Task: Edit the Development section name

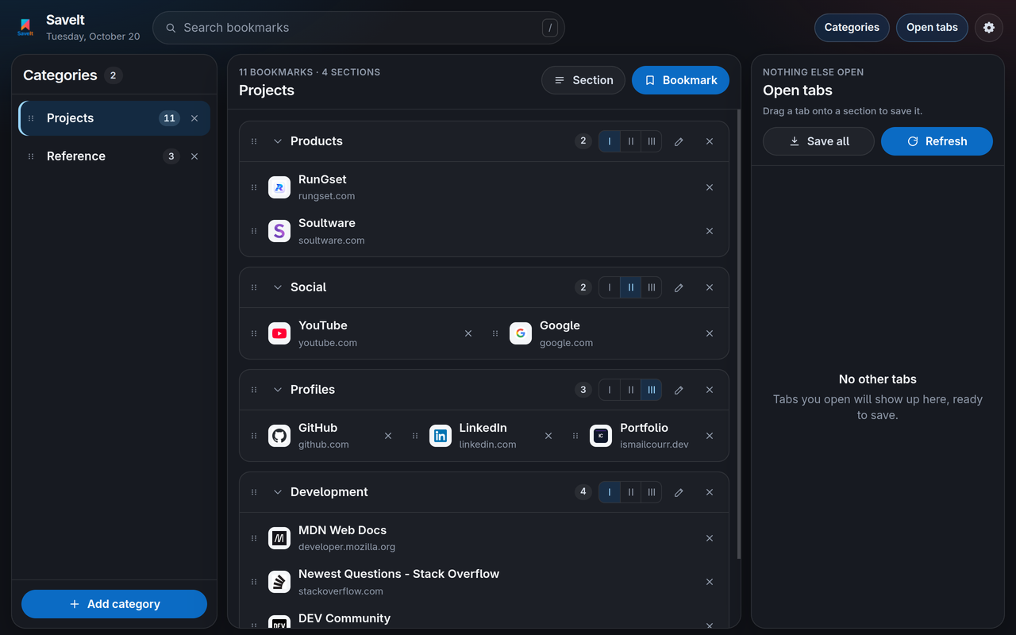Action: pyautogui.click(x=679, y=492)
